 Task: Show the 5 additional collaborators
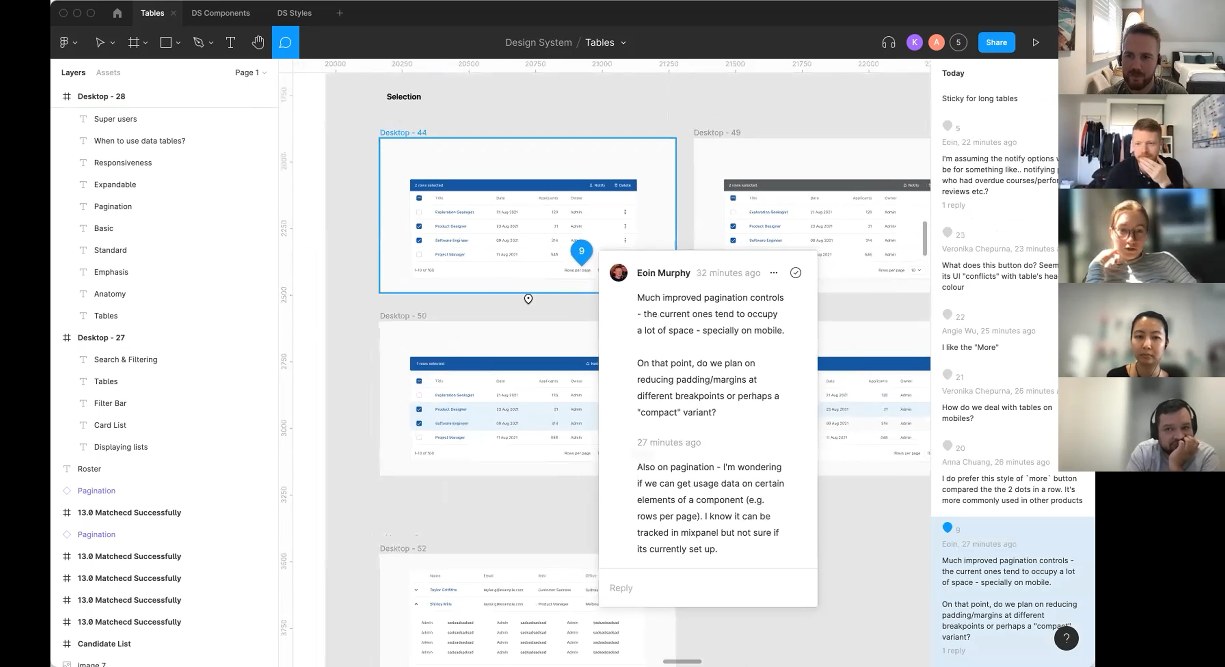coord(958,42)
